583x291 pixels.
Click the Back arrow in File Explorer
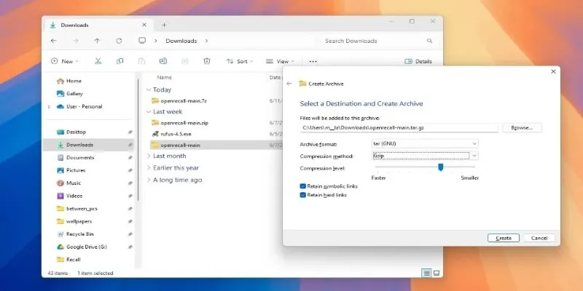coord(53,41)
